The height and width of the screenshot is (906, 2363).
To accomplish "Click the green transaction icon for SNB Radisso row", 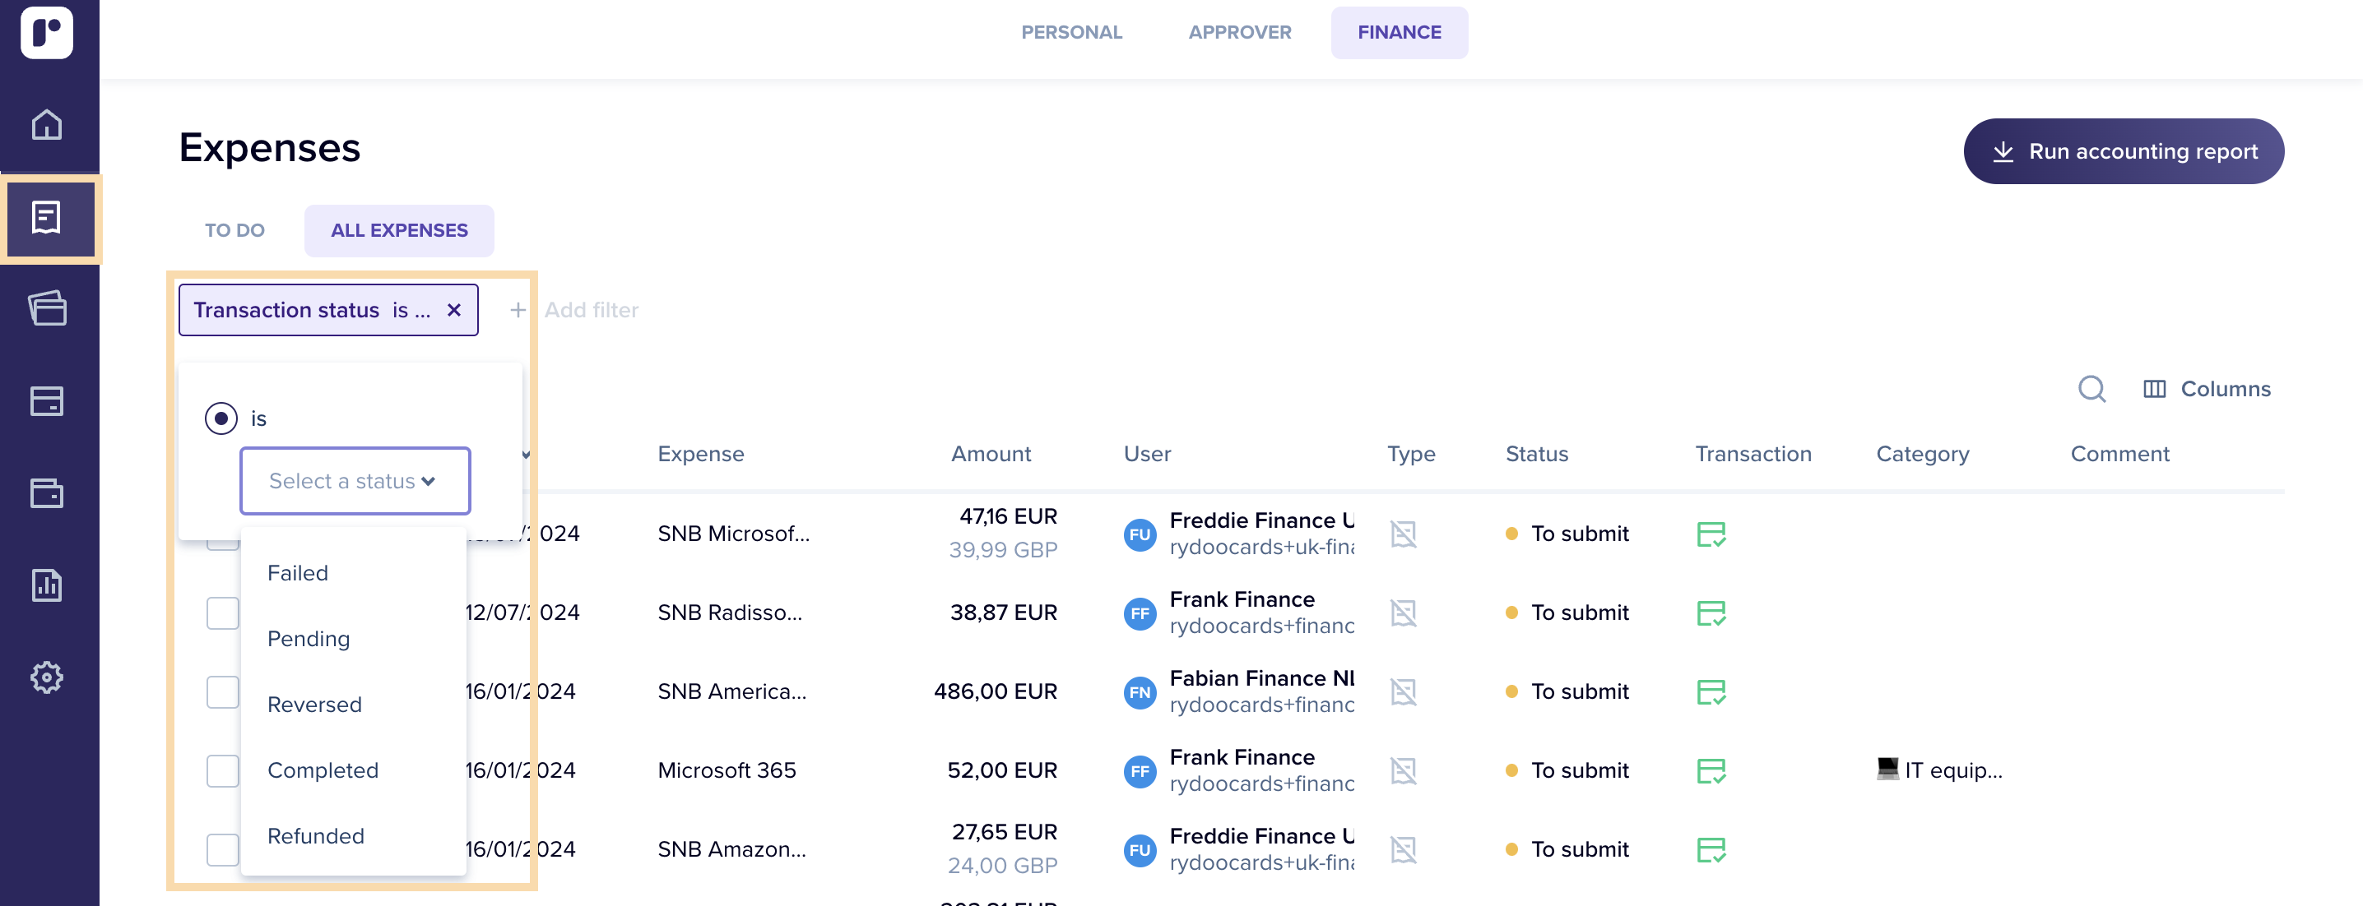I will (1711, 612).
